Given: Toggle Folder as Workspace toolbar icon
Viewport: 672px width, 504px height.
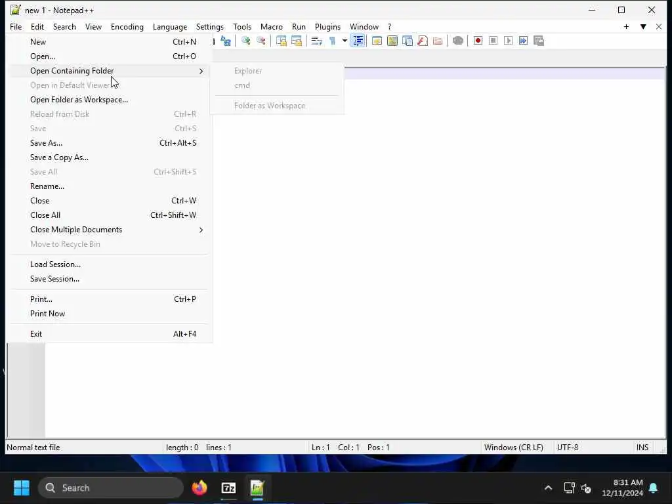Looking at the screenshot, I should point(438,41).
